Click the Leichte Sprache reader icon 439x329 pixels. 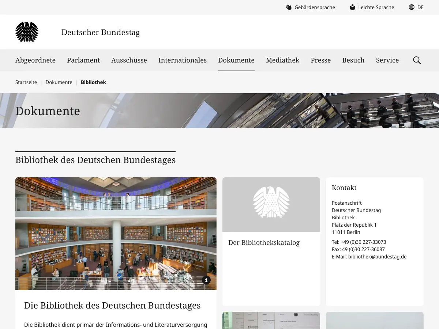[352, 7]
